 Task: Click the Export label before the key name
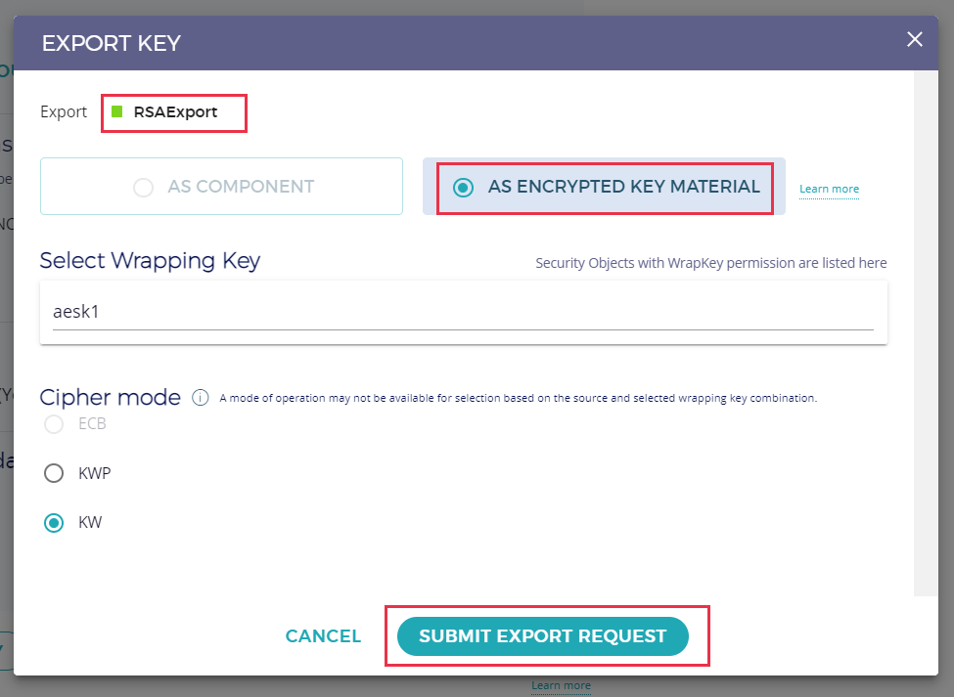tap(64, 112)
